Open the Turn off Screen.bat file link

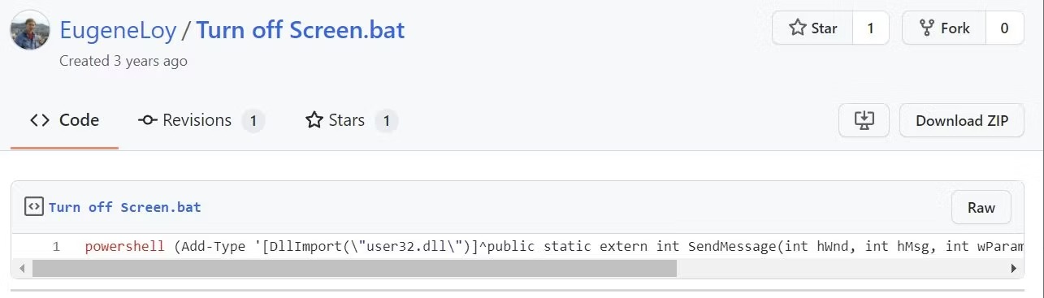tap(124, 207)
